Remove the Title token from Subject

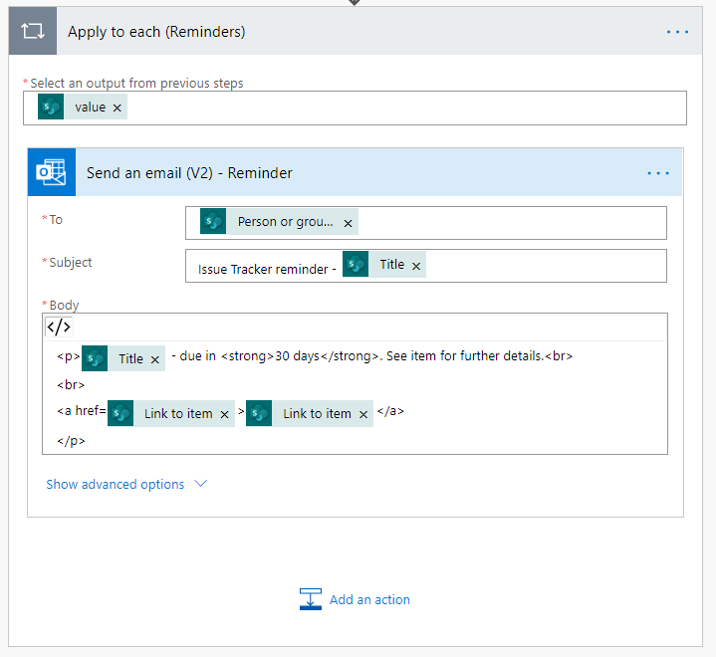416,265
